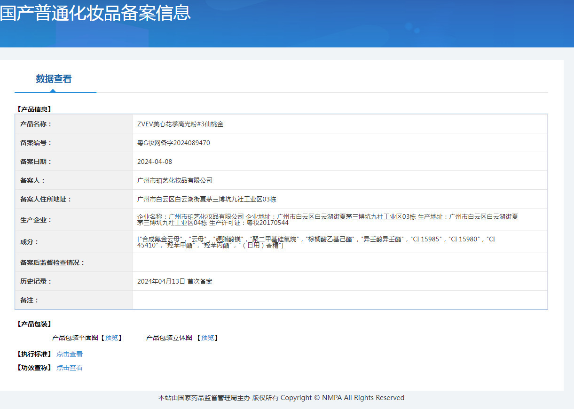Click the filing date 2024-04-08
Screen dimensions: 574x409
(155, 162)
